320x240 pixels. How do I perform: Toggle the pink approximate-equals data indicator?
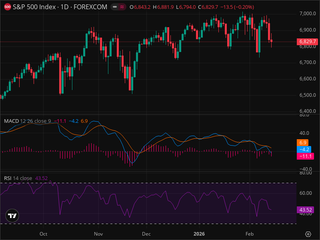coord(122,7)
